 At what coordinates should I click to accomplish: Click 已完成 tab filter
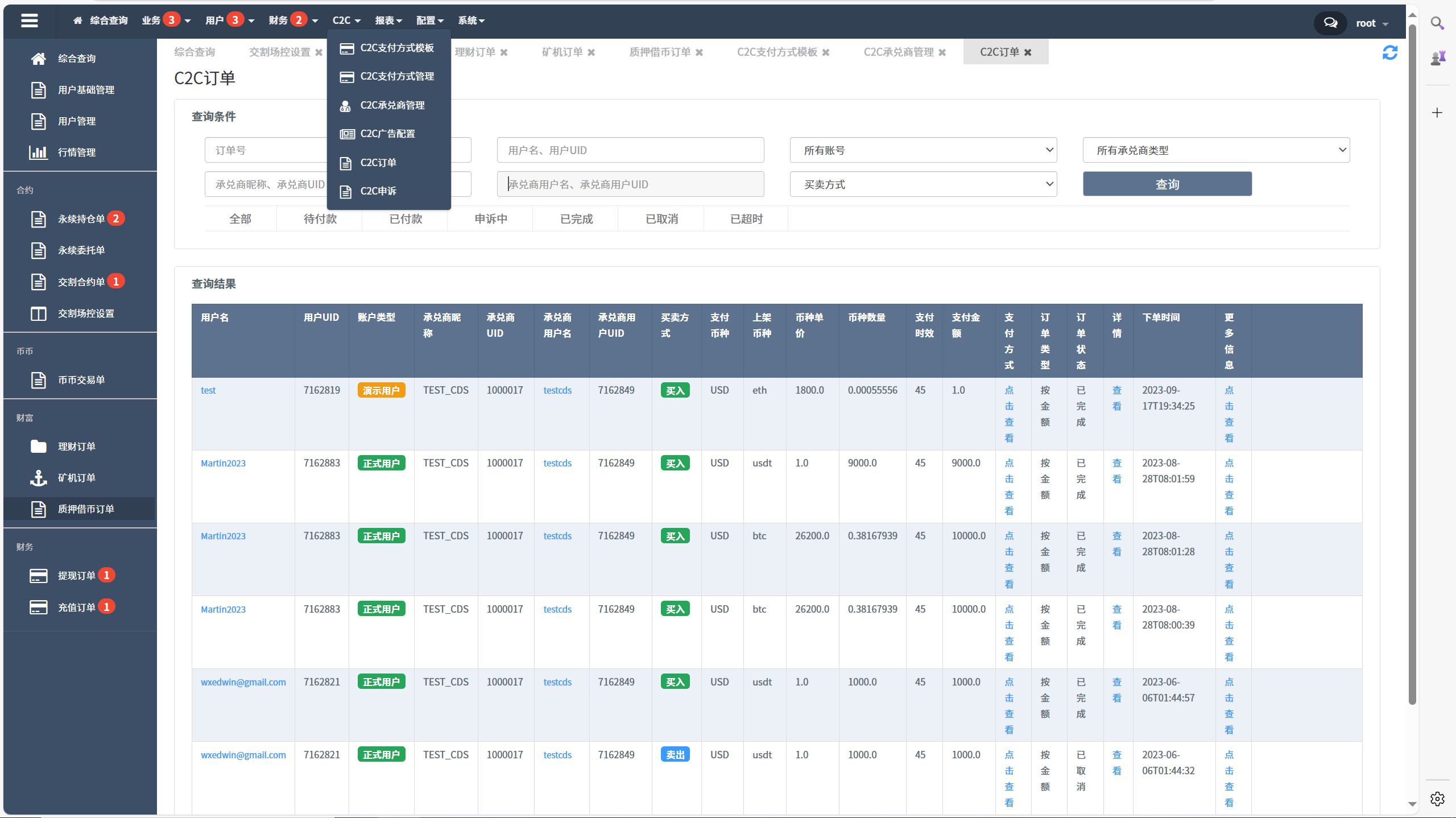(x=576, y=218)
